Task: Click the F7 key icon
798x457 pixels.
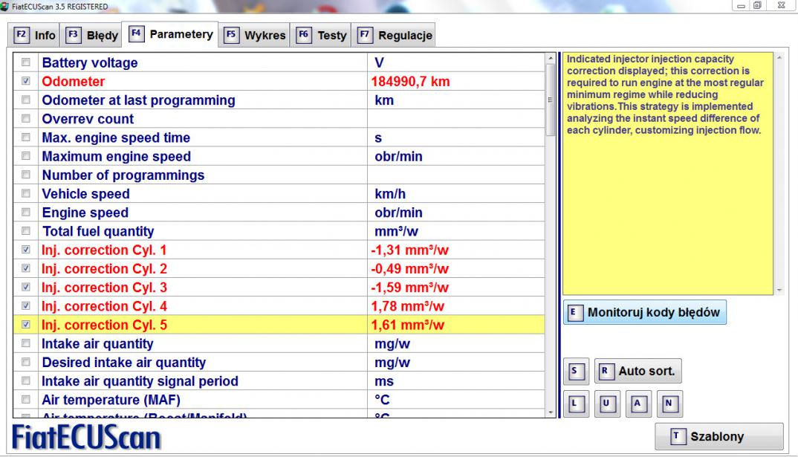Action: tap(364, 35)
